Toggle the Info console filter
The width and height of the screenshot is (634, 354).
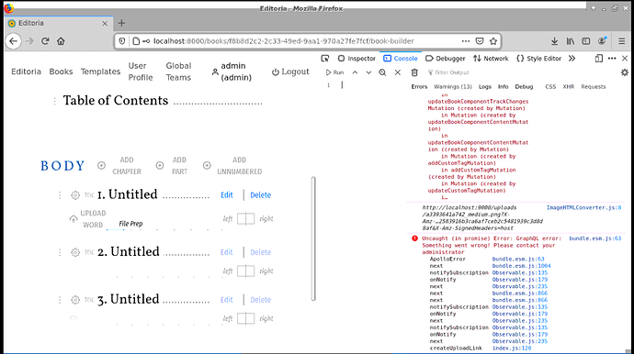point(503,87)
